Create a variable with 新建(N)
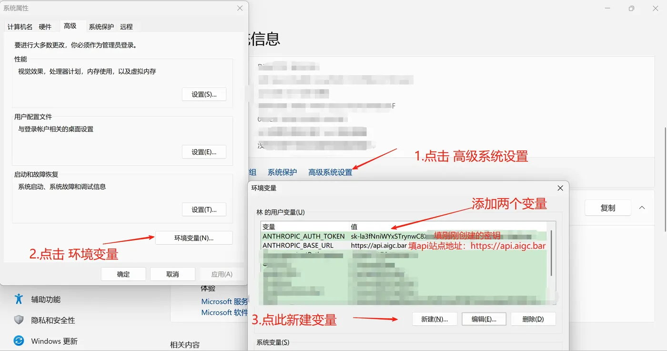The height and width of the screenshot is (351, 667). pyautogui.click(x=434, y=319)
